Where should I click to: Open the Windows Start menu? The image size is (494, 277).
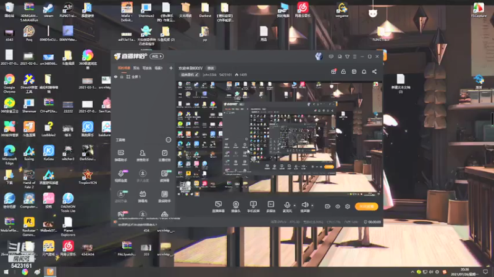[6, 271]
